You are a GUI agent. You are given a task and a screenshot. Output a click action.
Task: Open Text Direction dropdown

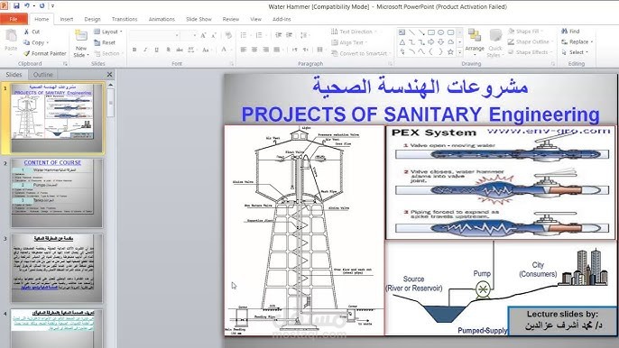pyautogui.click(x=354, y=32)
